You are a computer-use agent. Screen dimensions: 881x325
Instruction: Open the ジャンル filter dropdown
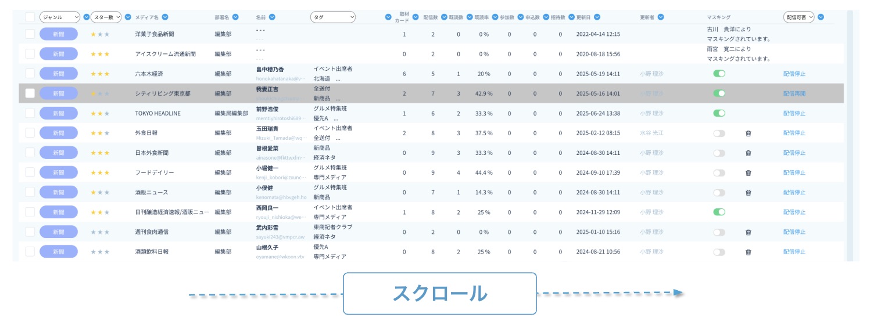coord(60,17)
